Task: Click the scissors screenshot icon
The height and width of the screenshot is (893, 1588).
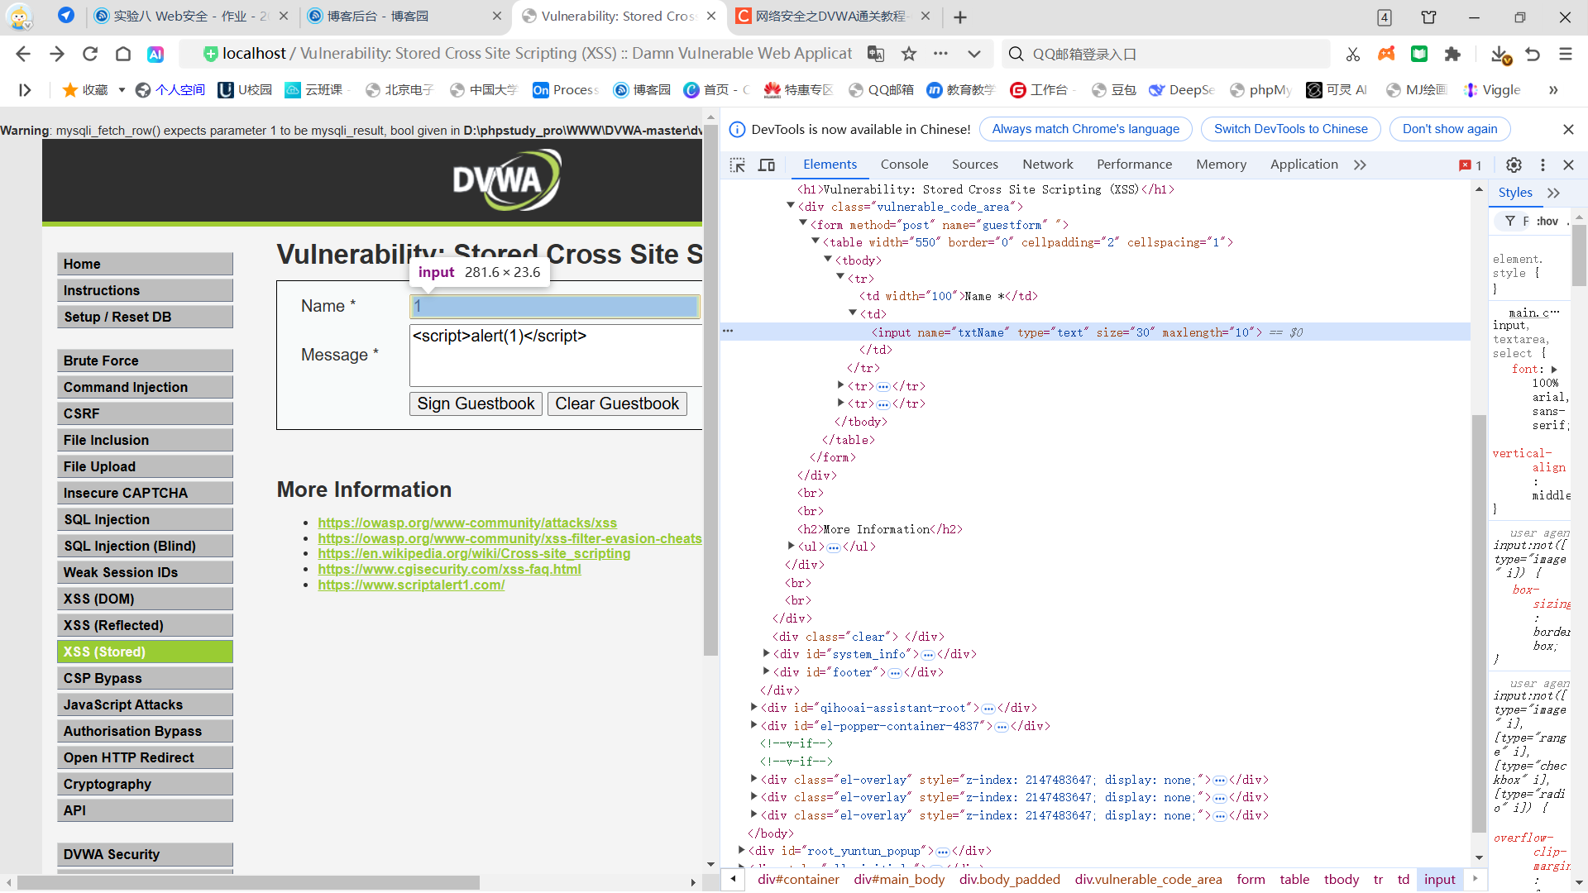Action: (x=1353, y=54)
